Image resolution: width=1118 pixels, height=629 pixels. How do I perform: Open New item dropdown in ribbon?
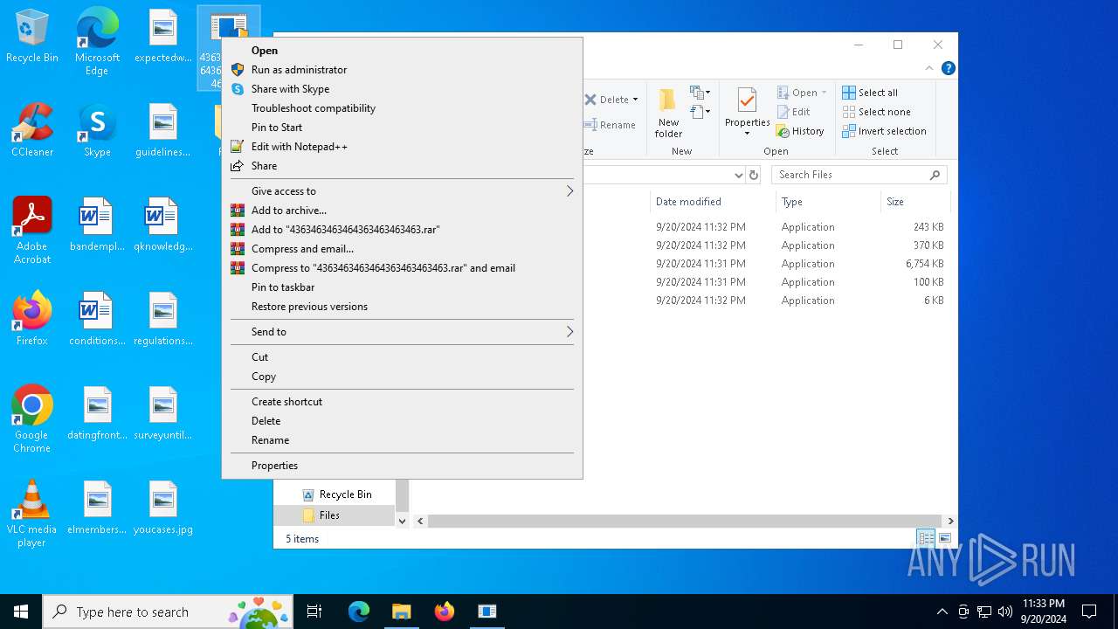coord(700,92)
